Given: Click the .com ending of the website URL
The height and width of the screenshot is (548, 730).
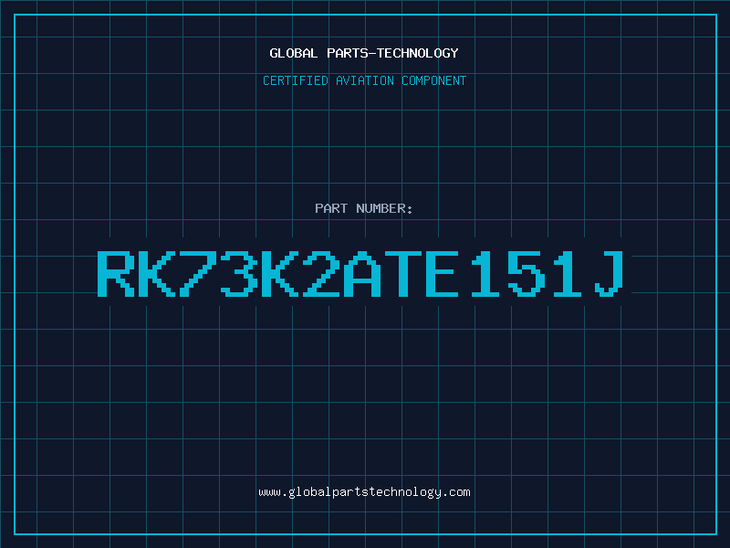Looking at the screenshot, I should click(457, 491).
